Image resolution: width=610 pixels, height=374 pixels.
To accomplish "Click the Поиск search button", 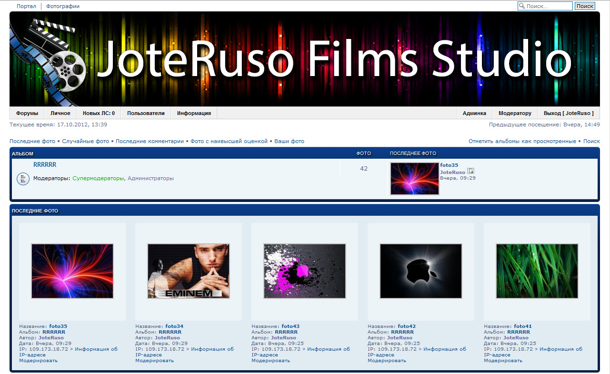I will coord(585,6).
